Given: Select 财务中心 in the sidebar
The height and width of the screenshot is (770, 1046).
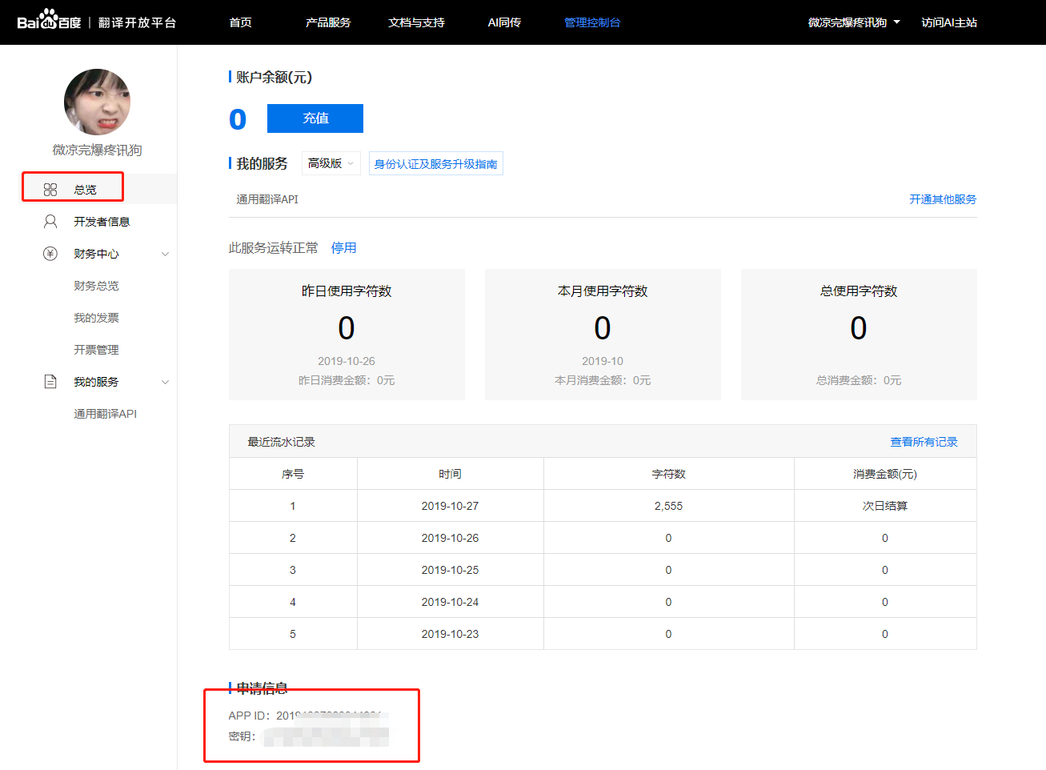Looking at the screenshot, I should pos(96,254).
